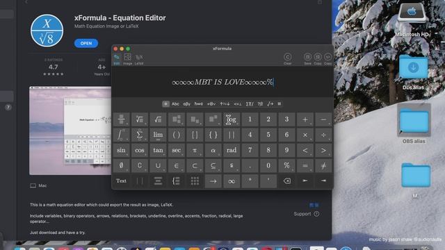Place cursor in formula editing area
445x250 pixels.
222,82
